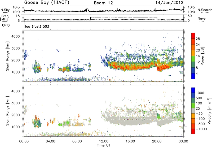
Task: Click the left '10^5' noise axis label
Action: click(x=16, y=7)
